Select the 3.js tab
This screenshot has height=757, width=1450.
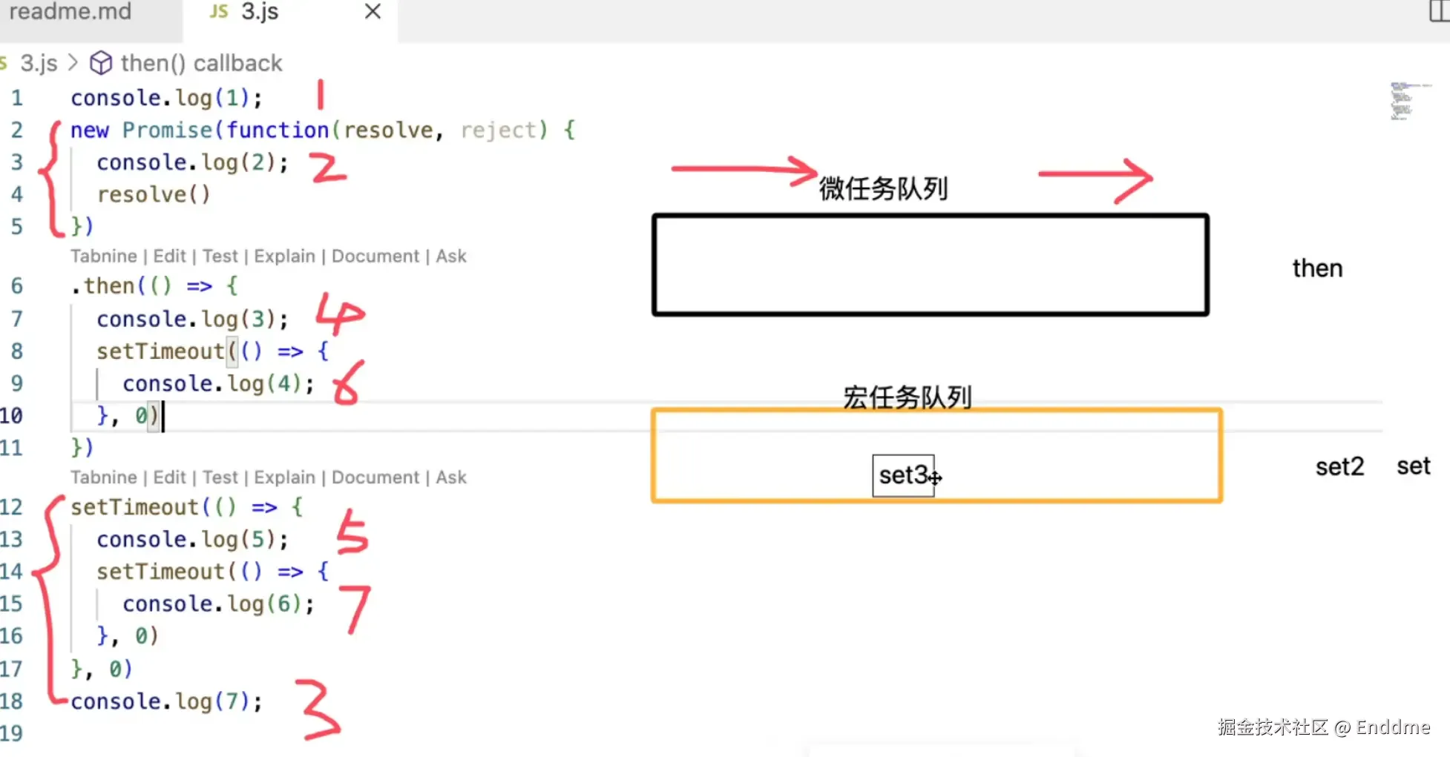click(290, 12)
